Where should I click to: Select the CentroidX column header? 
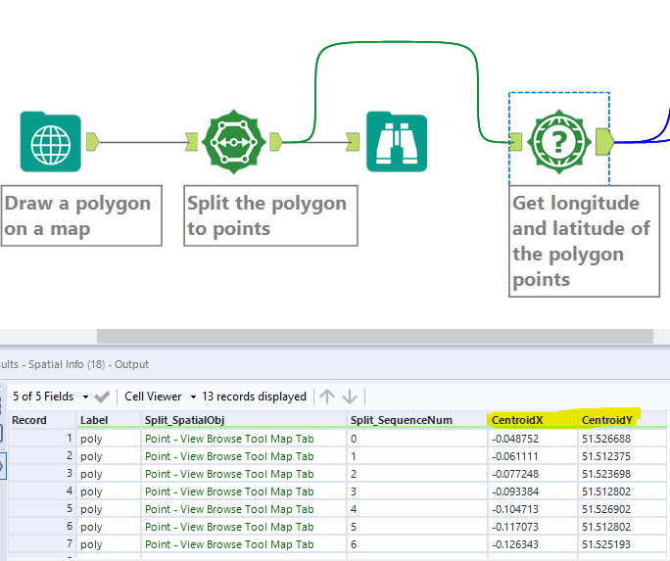point(518,420)
